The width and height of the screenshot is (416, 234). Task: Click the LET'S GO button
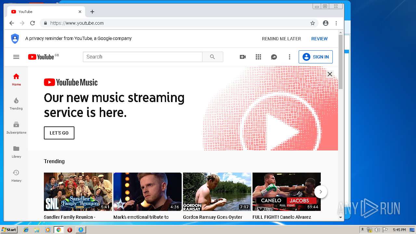coord(59,133)
